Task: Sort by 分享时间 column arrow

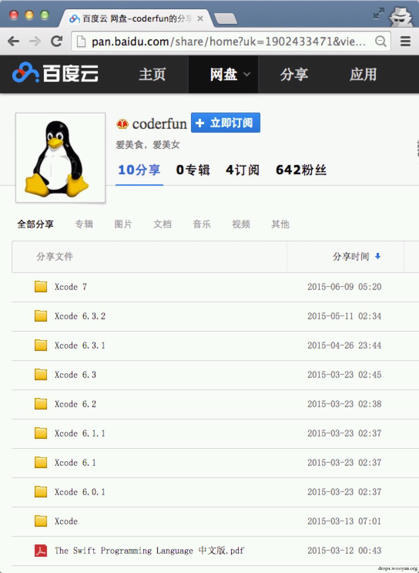Action: [378, 256]
